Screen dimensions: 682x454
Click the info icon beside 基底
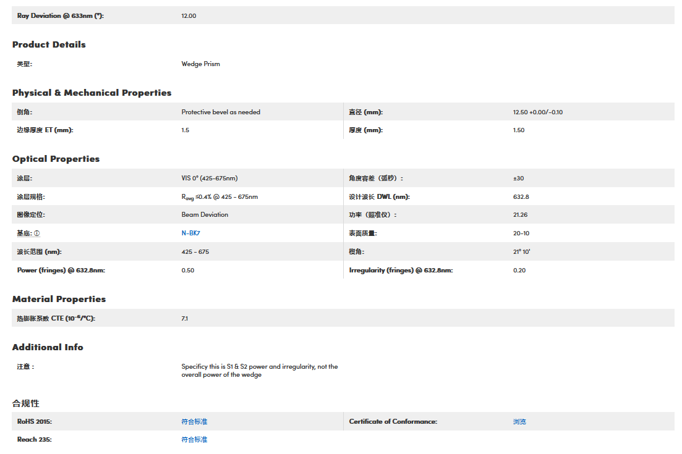(37, 233)
